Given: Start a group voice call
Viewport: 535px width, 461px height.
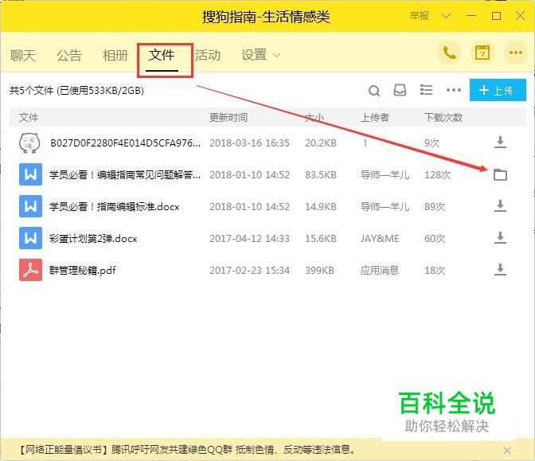Looking at the screenshot, I should [x=449, y=53].
